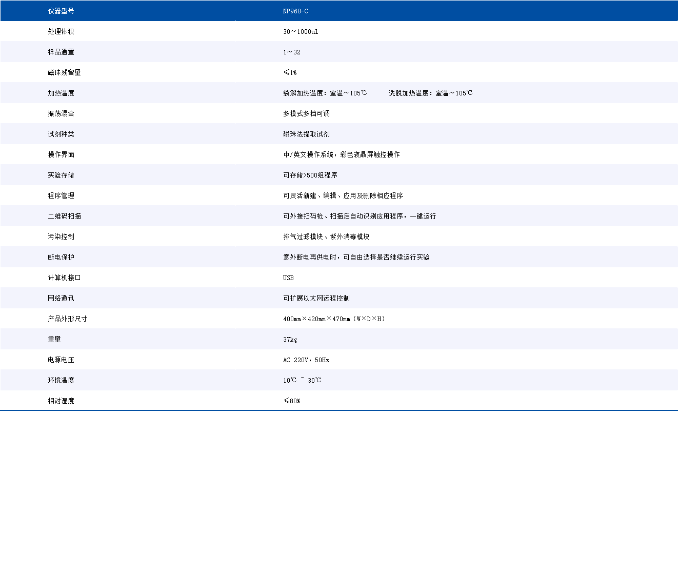Select the 多模式多档可调 value text
The image size is (698, 572).
[x=306, y=113]
